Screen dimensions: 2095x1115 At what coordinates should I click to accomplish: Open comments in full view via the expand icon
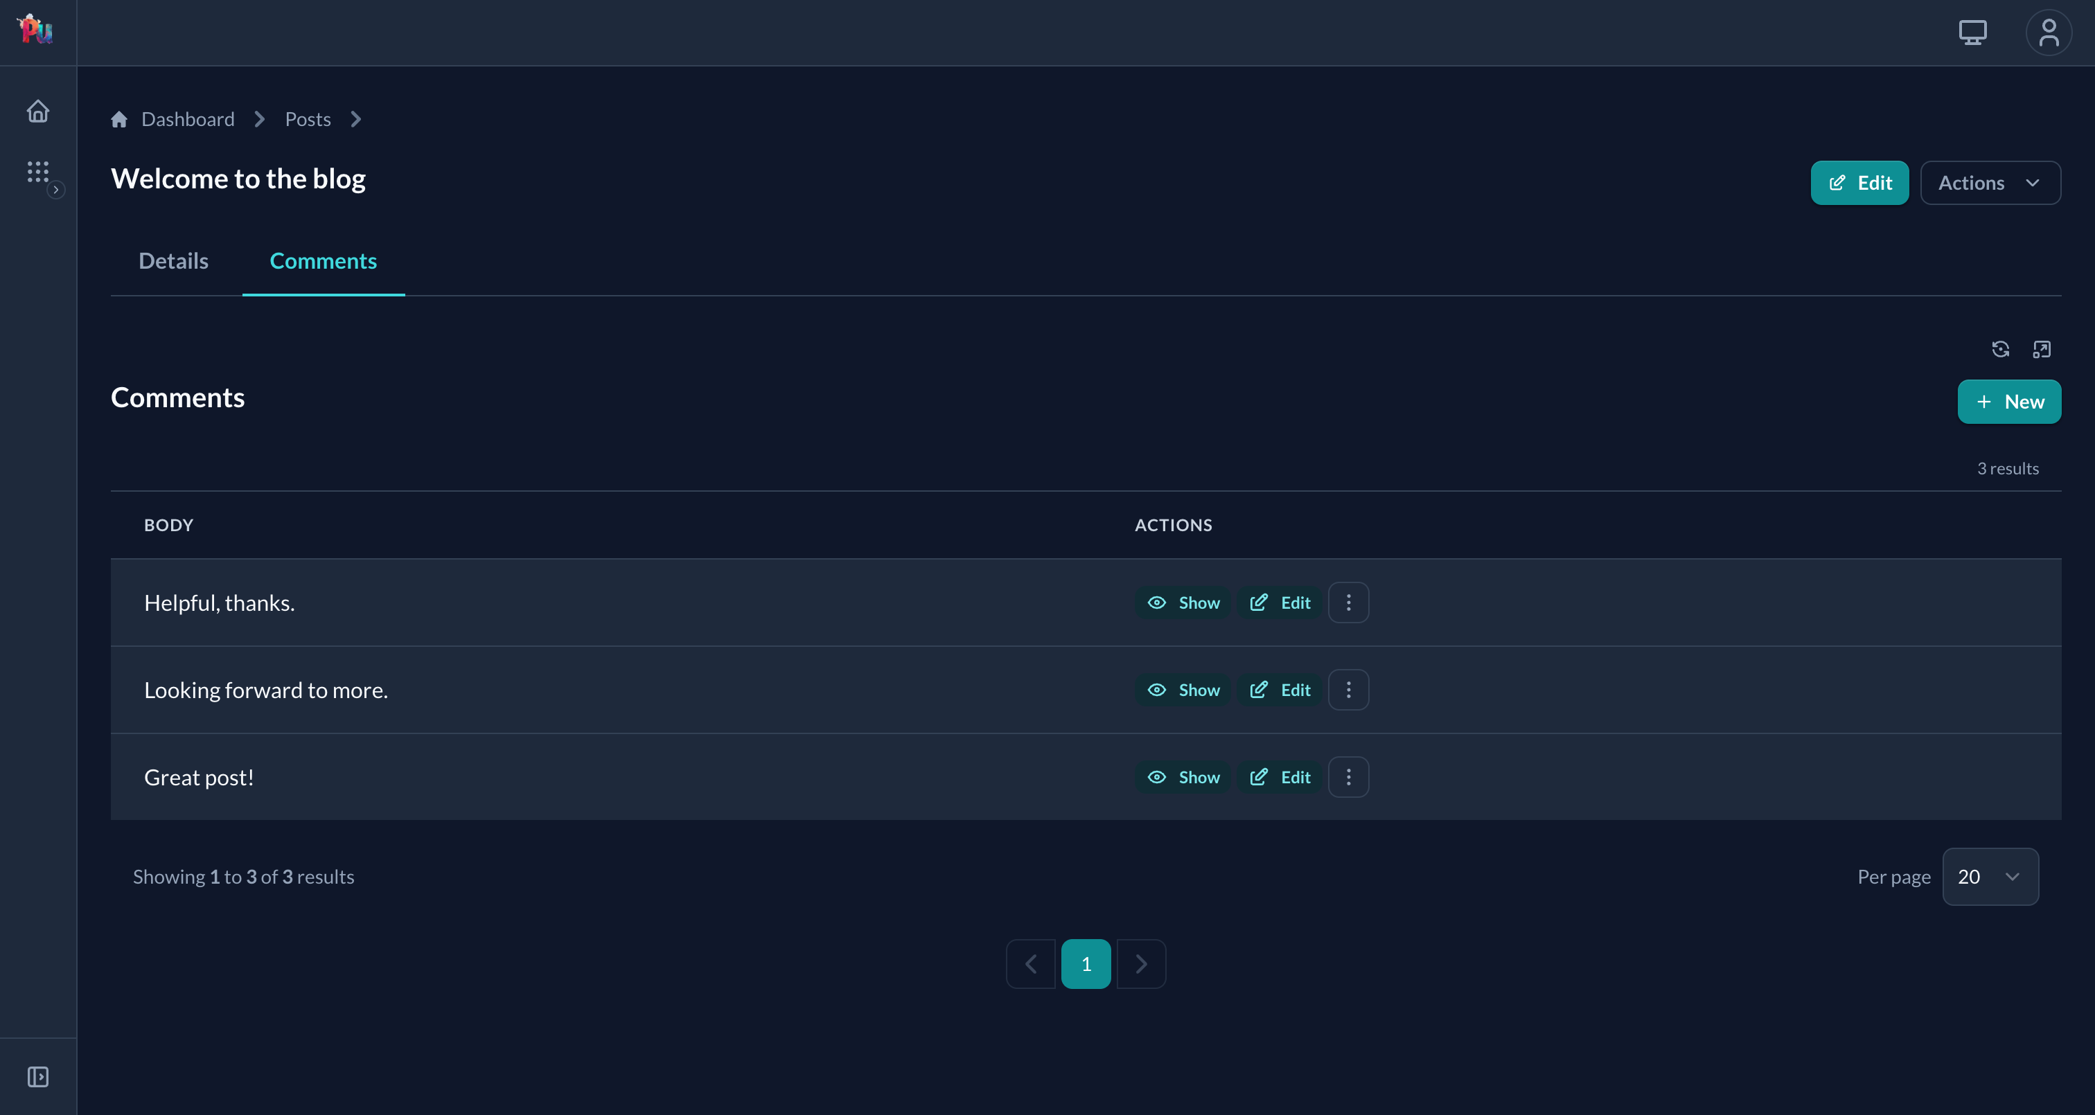pyautogui.click(x=2042, y=350)
